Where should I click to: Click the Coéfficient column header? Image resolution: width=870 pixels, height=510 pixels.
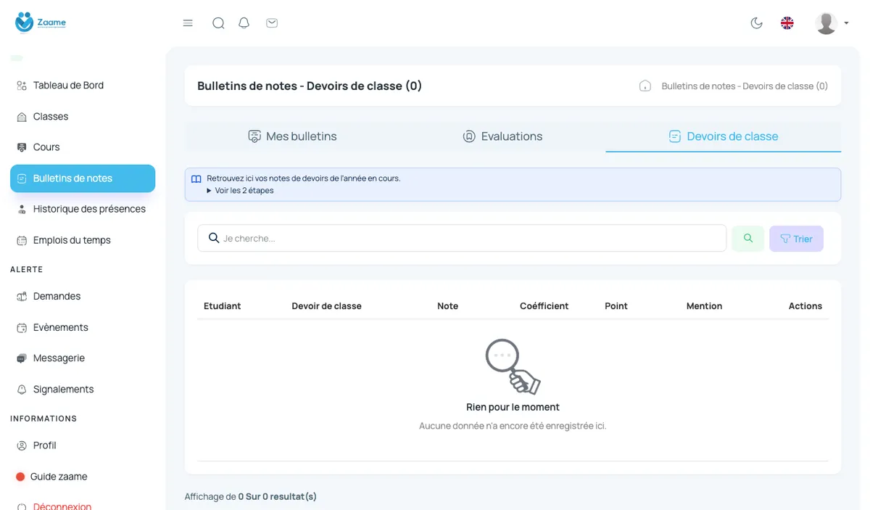[x=544, y=306]
